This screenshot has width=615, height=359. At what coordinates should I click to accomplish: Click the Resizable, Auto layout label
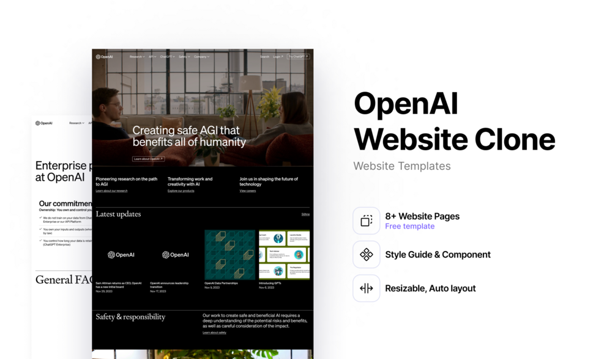point(430,289)
